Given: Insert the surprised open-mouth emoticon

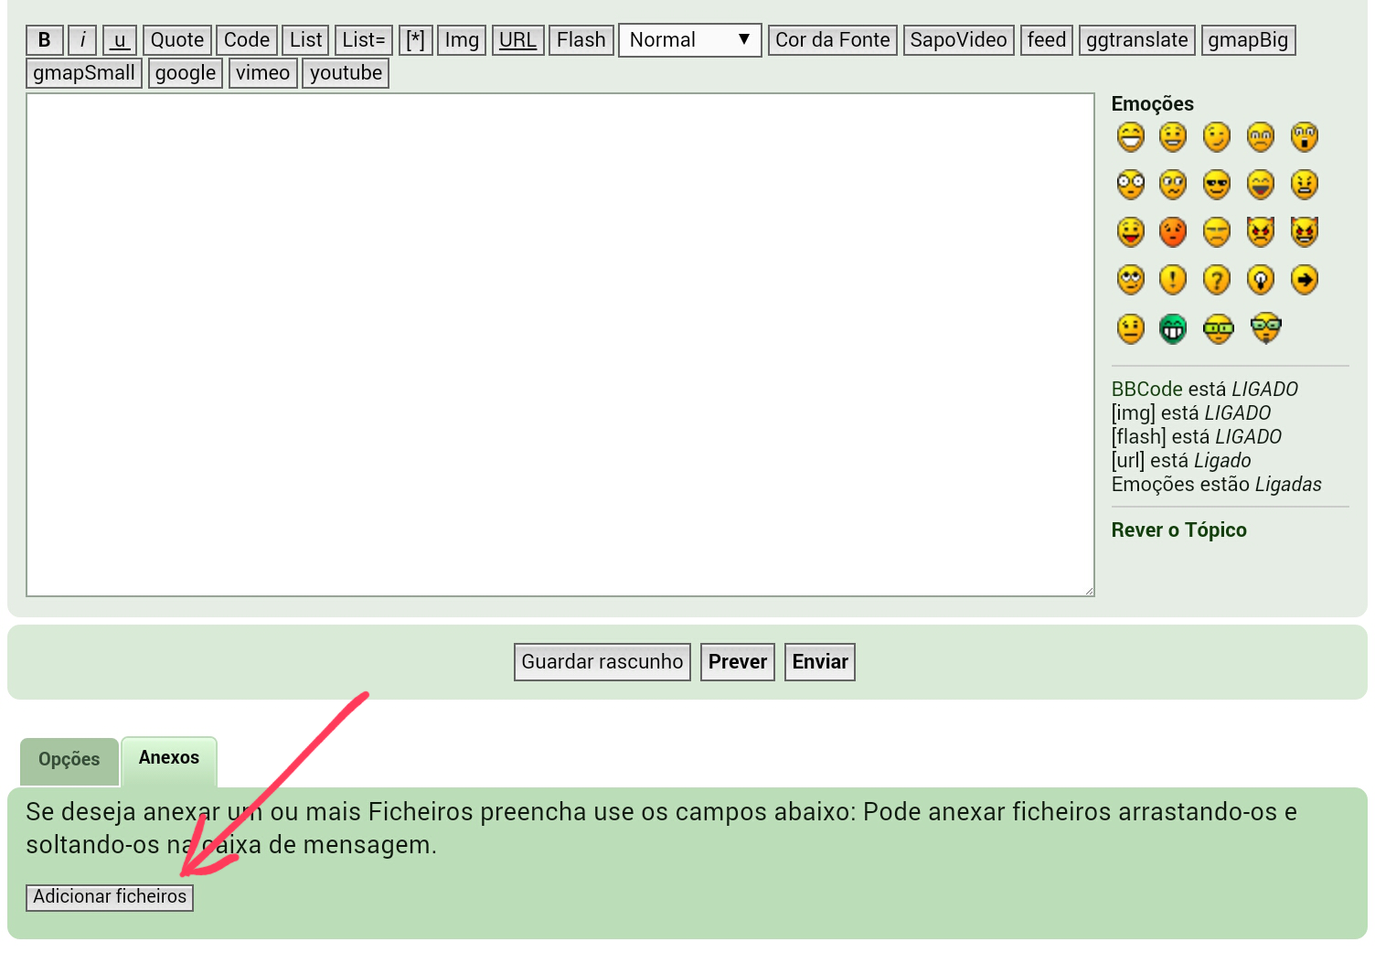Looking at the screenshot, I should pos(1305,137).
